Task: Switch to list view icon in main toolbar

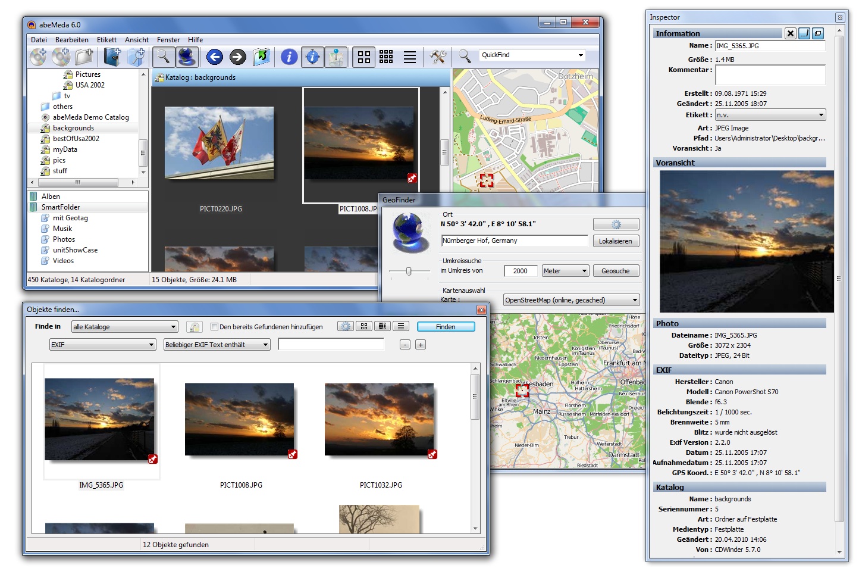Action: 410,57
